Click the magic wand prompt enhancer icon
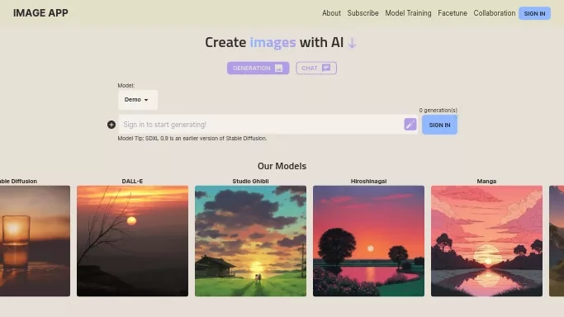564x317 pixels. 410,125
